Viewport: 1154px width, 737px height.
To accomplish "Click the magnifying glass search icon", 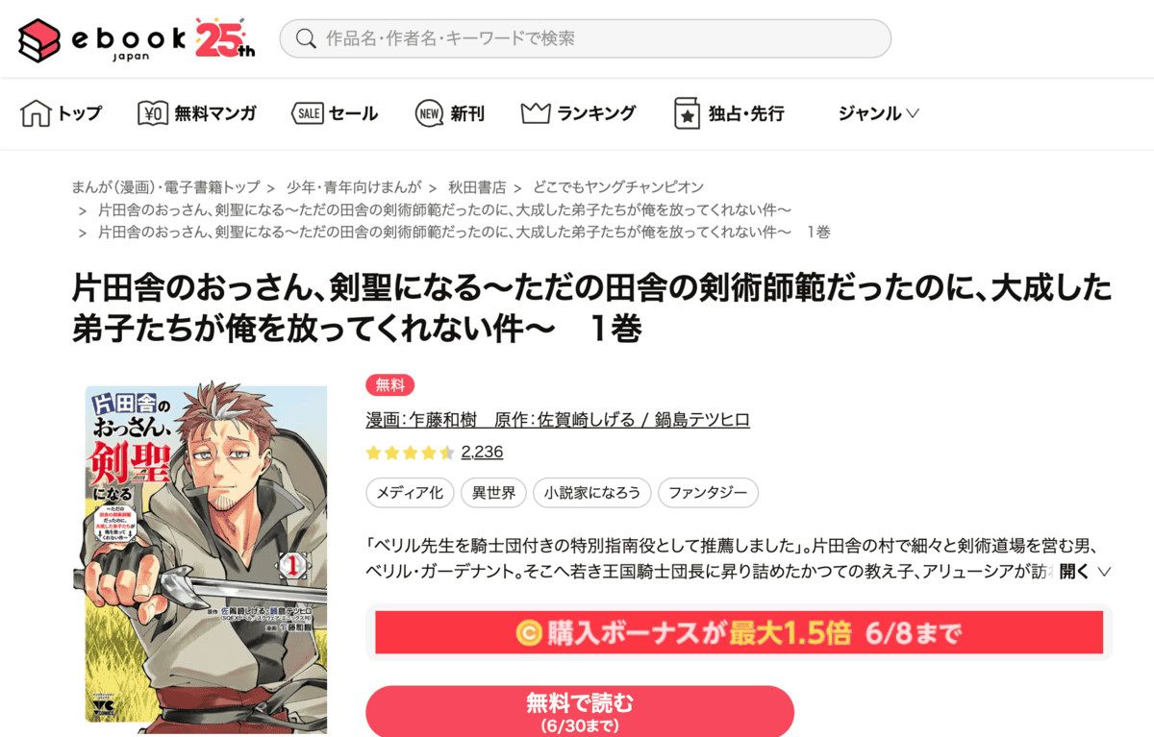I will tap(306, 38).
